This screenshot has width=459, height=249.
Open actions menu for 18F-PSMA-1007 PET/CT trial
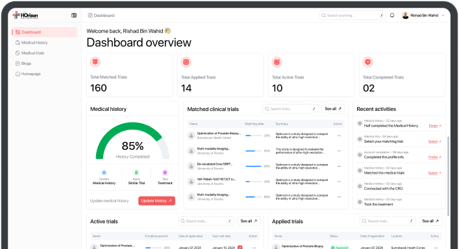(339, 182)
